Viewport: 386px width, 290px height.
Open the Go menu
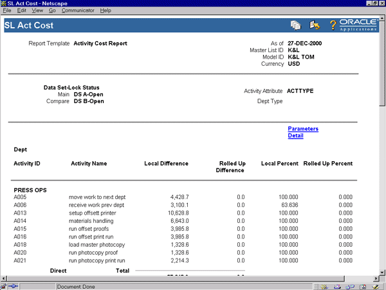[52, 11]
